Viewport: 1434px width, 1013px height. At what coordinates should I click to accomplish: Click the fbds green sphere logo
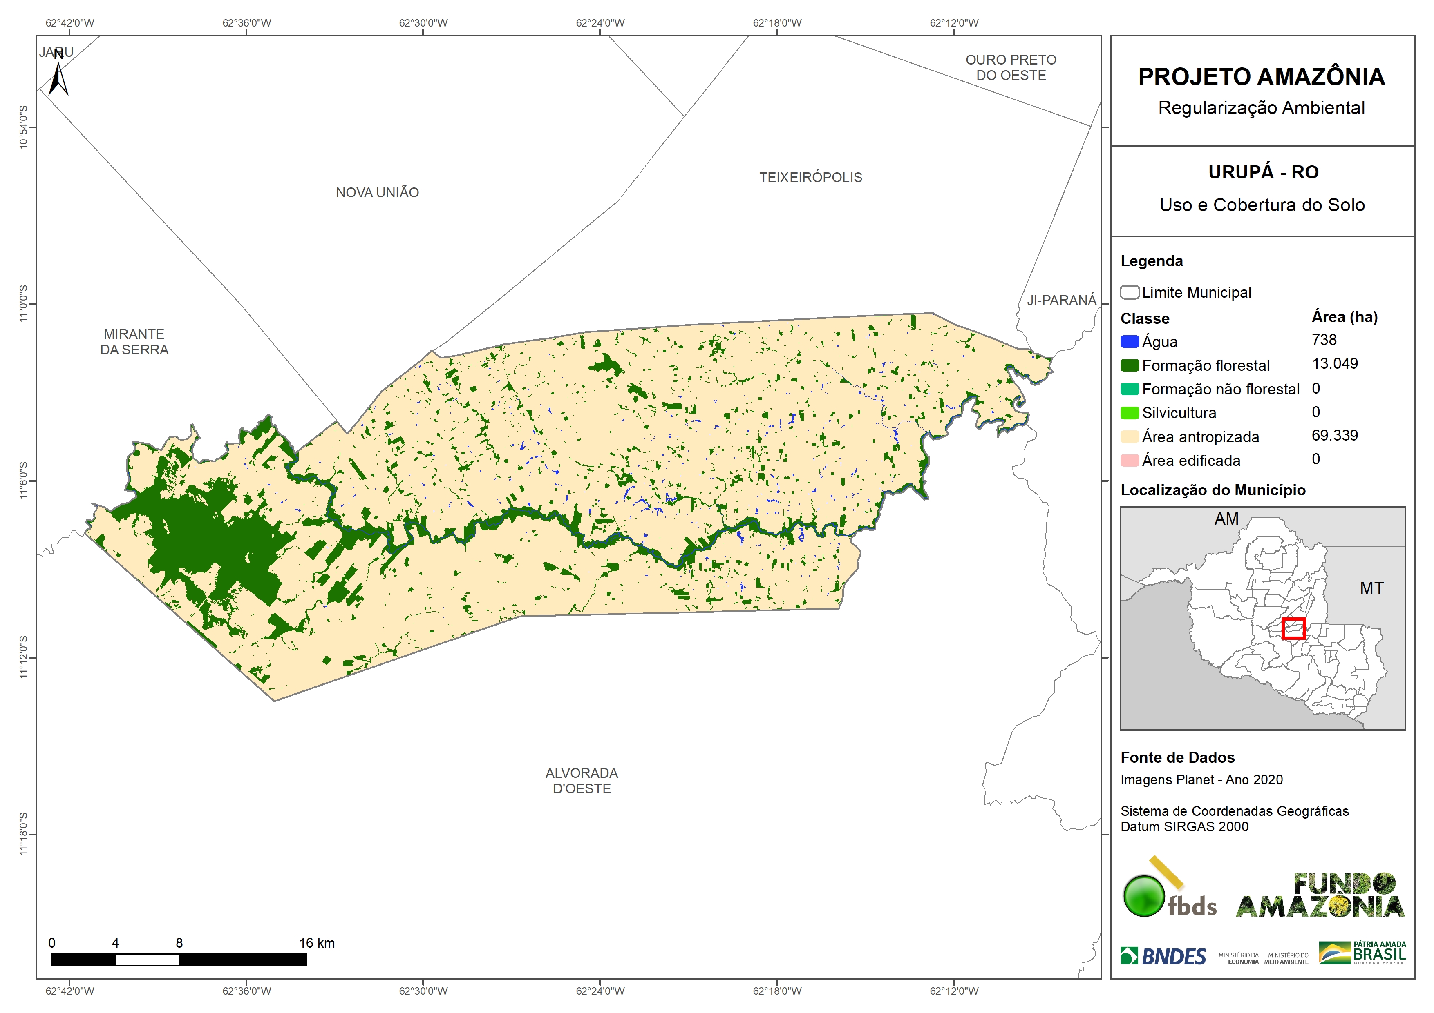[x=1144, y=896]
